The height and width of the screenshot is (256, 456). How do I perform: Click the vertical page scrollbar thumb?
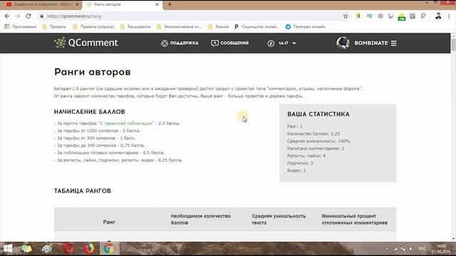pyautogui.click(x=453, y=45)
